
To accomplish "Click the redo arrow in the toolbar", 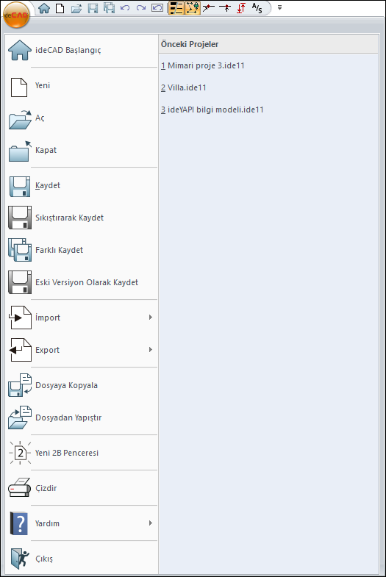I will click(x=141, y=8).
